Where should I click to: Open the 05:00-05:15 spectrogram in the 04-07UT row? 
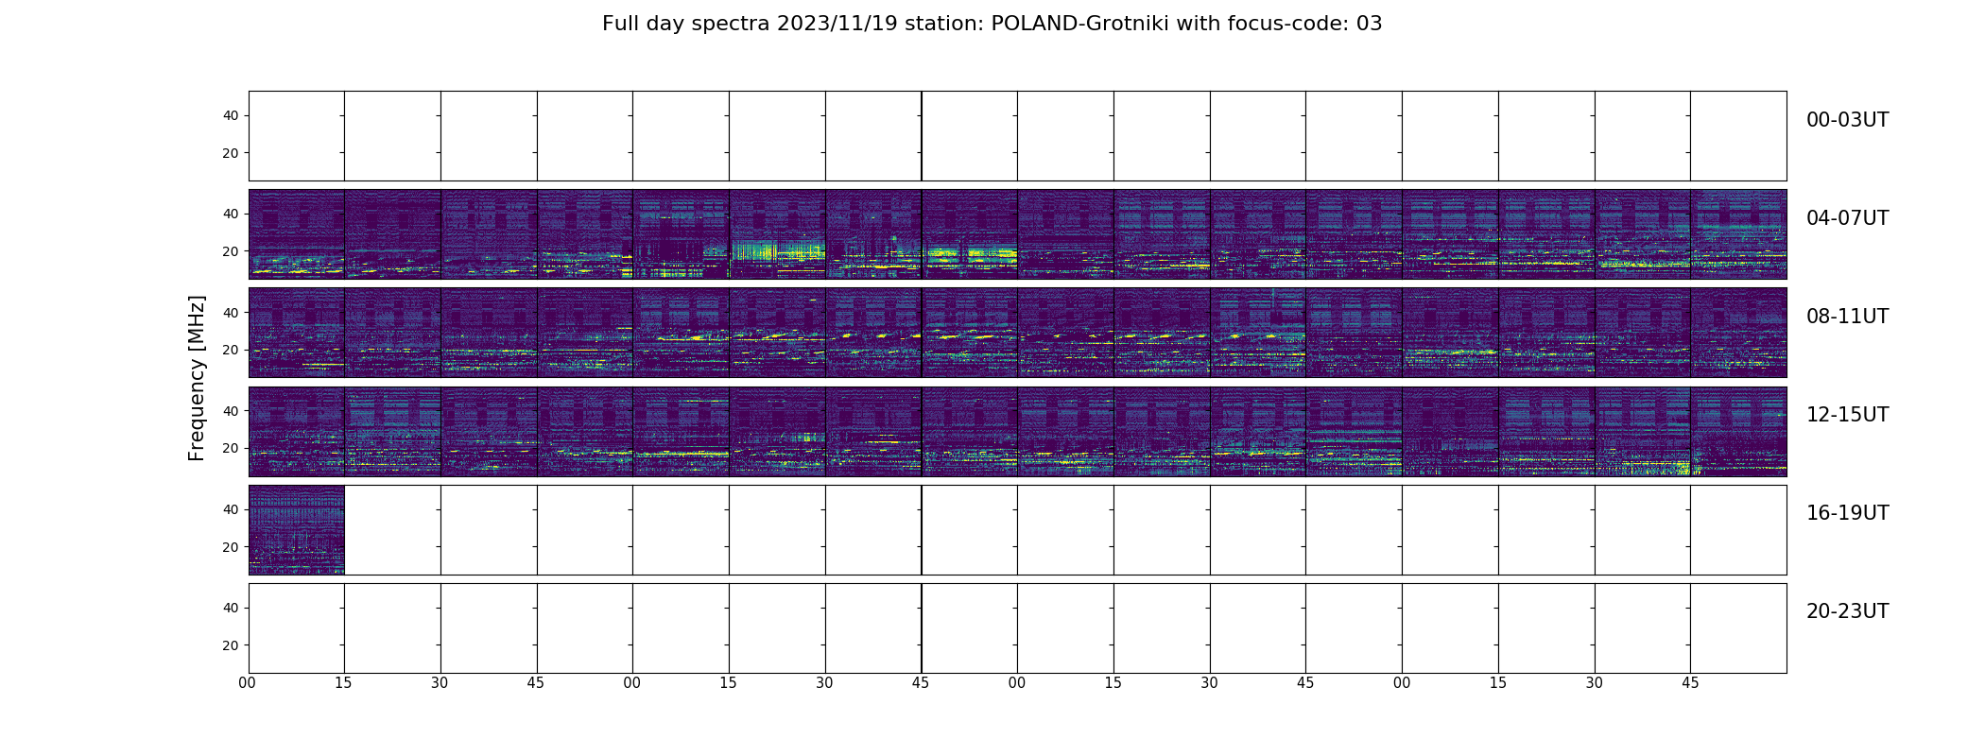pyautogui.click(x=682, y=234)
